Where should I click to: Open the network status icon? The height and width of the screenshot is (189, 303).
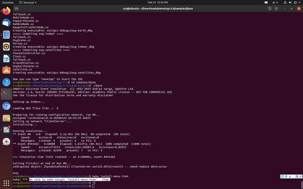(285, 3)
